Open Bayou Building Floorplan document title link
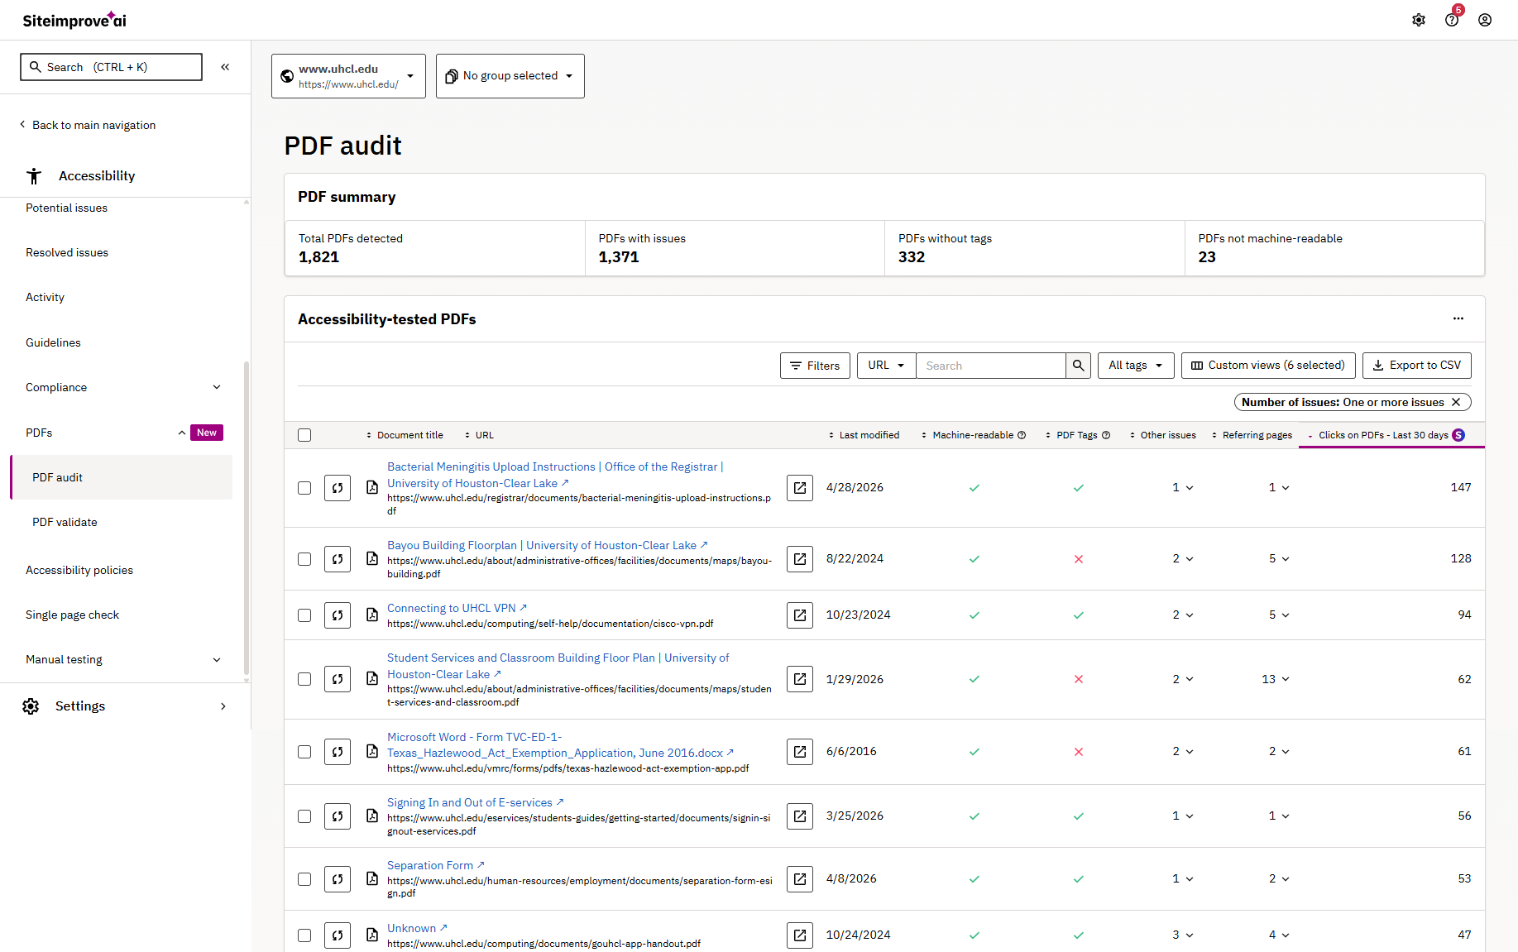The image size is (1518, 952). click(x=542, y=545)
